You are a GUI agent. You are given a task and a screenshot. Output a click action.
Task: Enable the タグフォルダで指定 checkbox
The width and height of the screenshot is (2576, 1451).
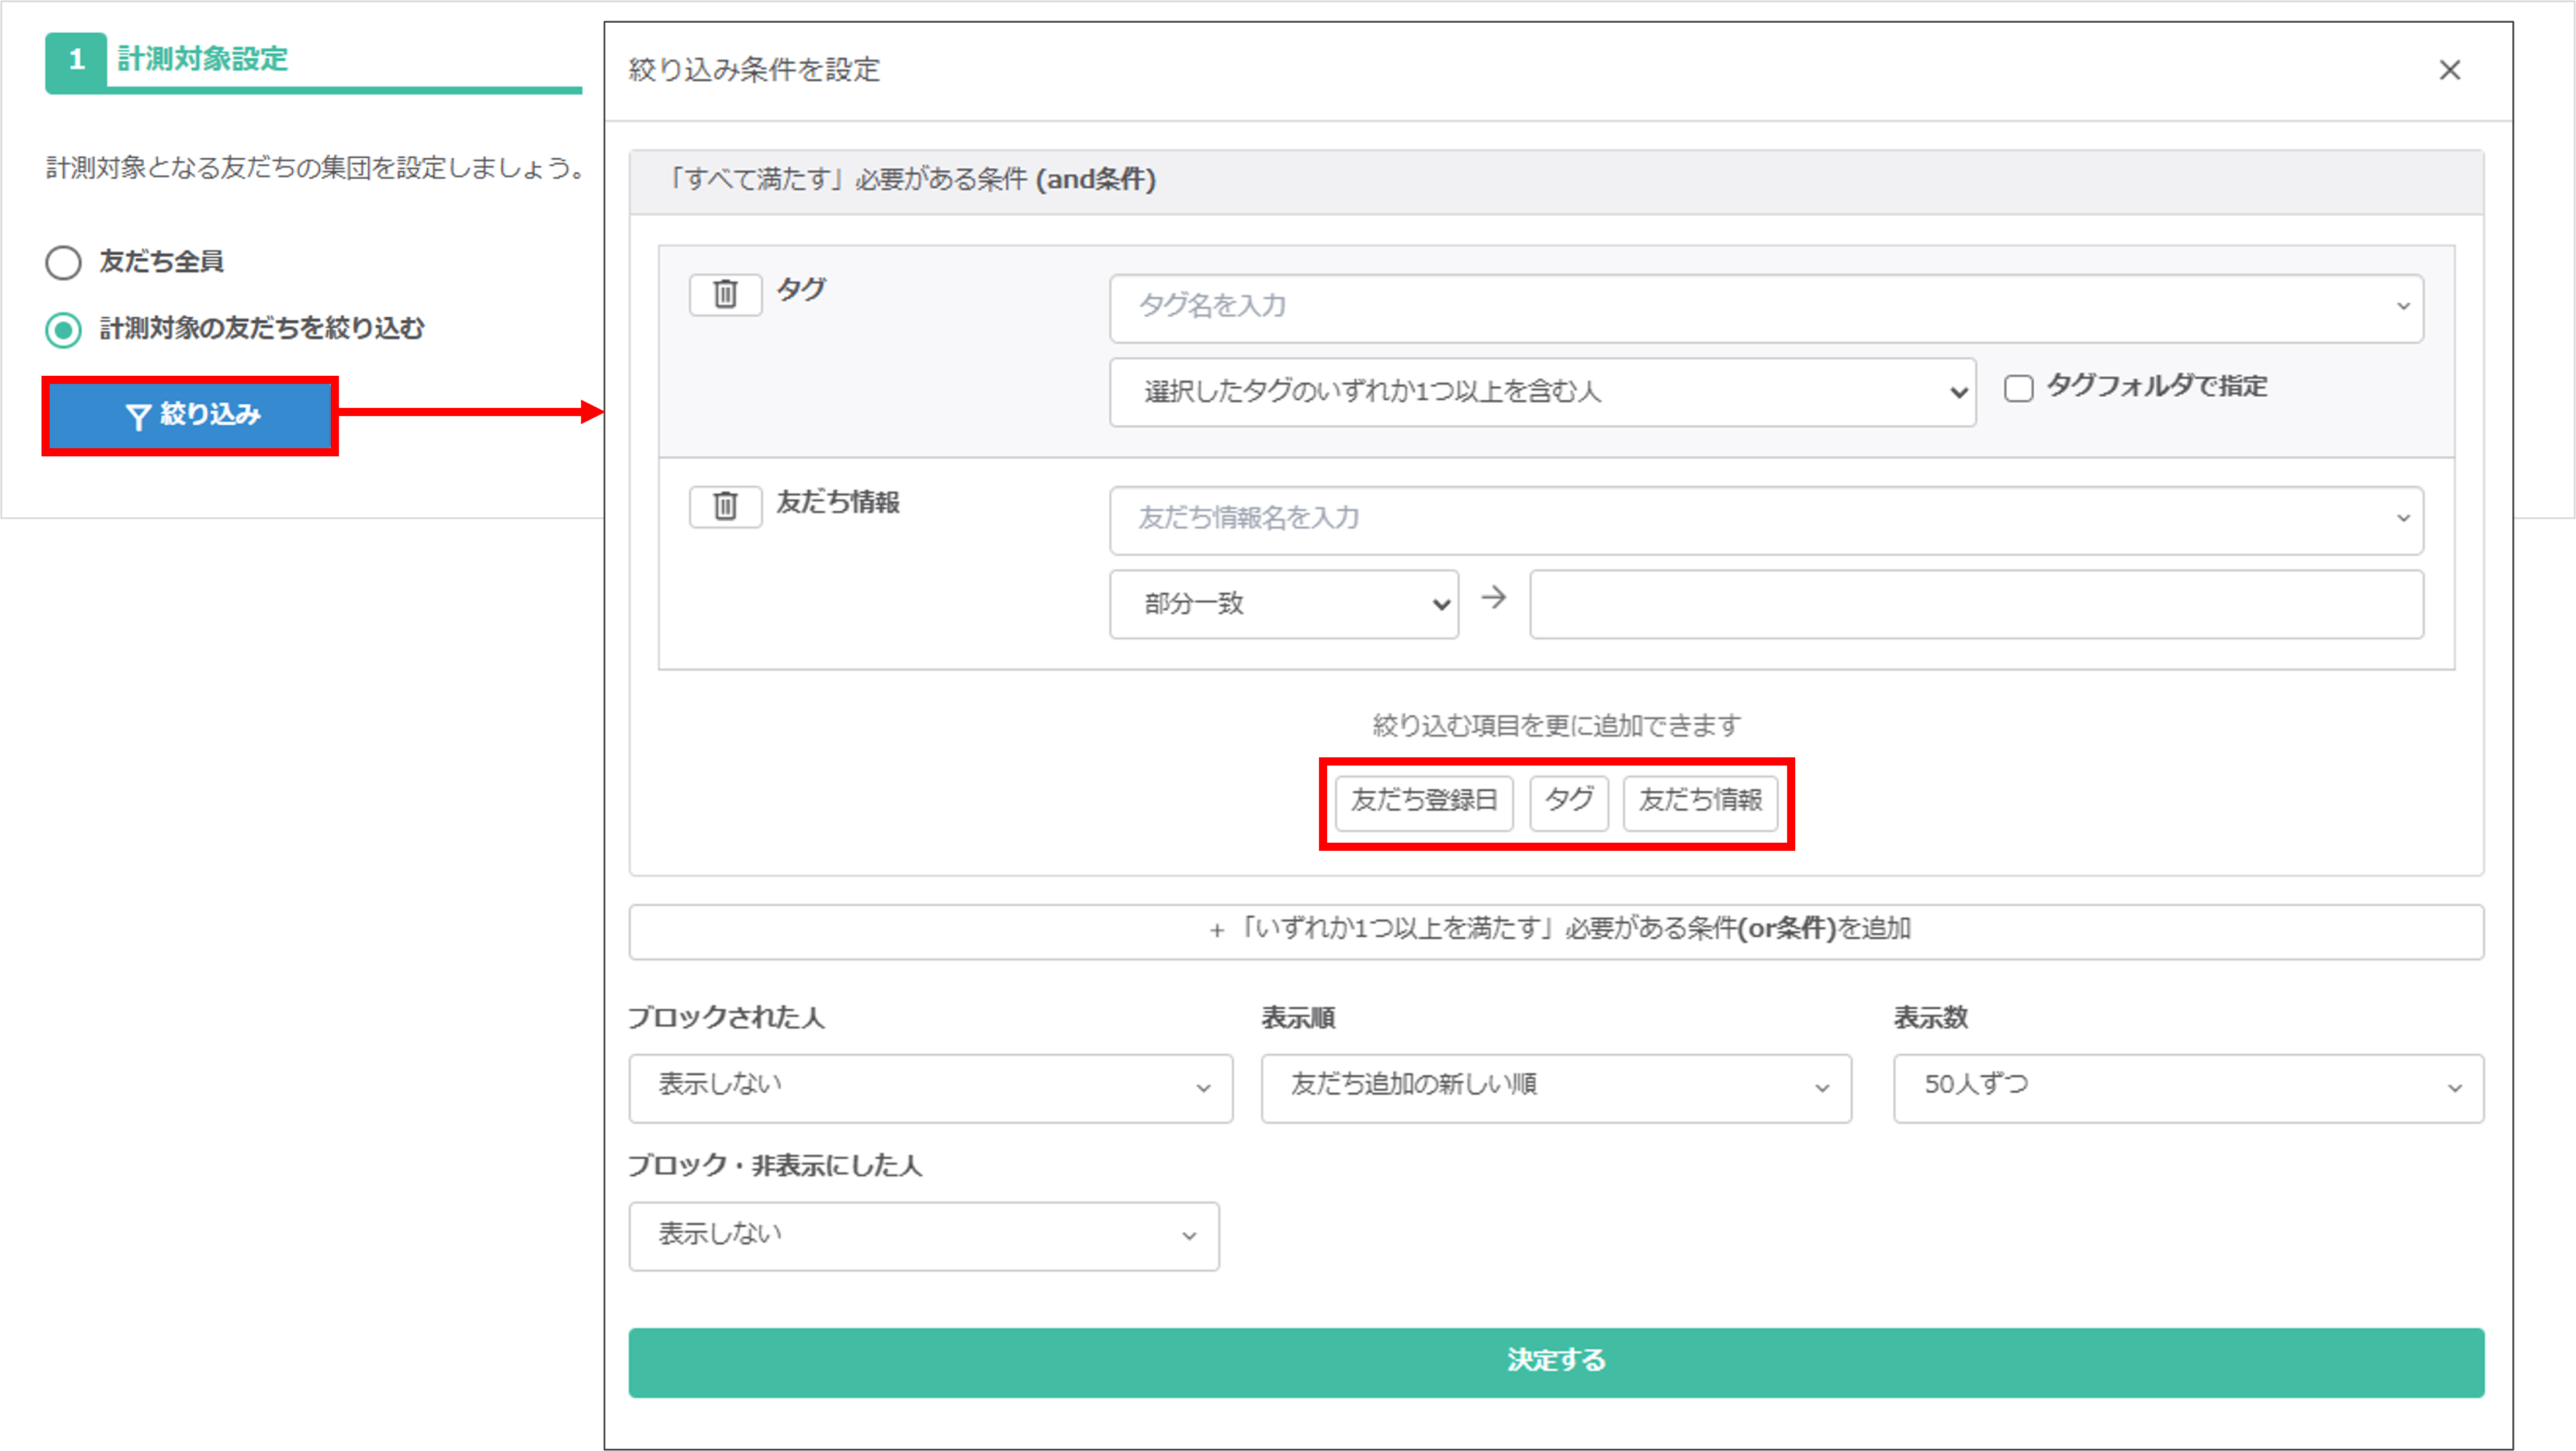tap(2018, 388)
